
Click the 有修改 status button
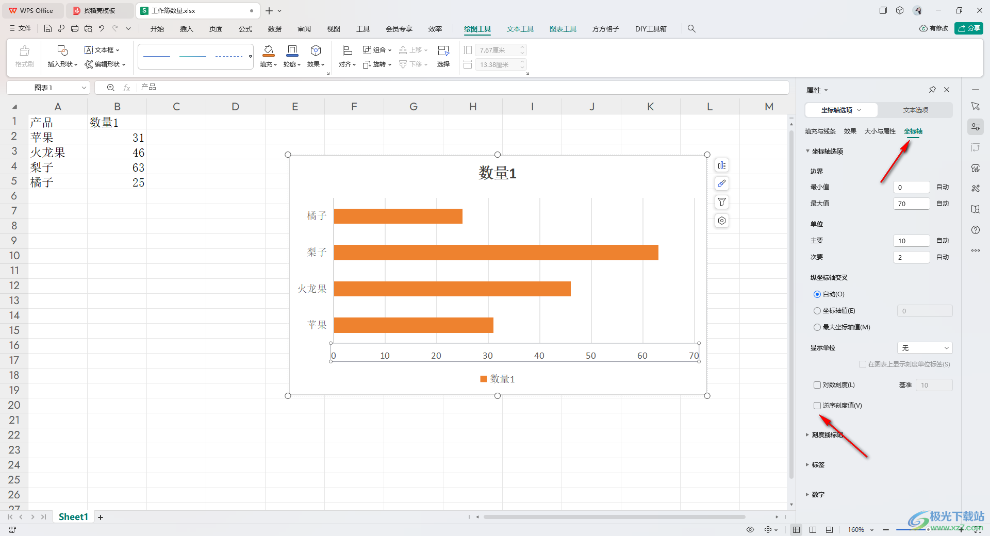pos(934,28)
